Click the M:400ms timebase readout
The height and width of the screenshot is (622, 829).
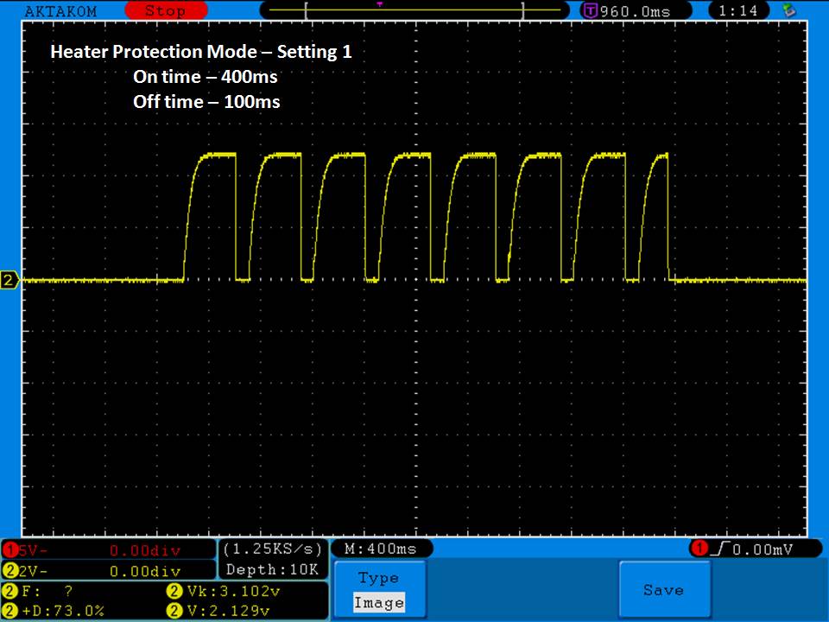coord(381,549)
